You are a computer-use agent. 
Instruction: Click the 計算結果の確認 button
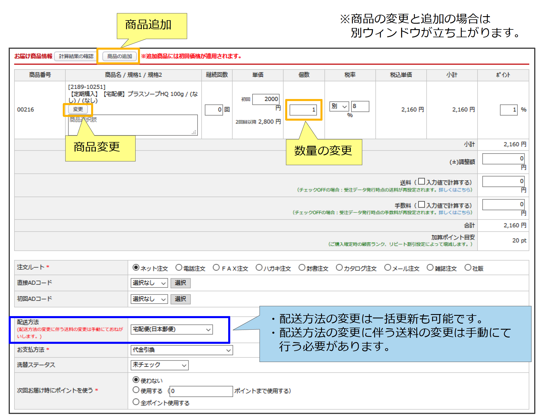tap(76, 56)
